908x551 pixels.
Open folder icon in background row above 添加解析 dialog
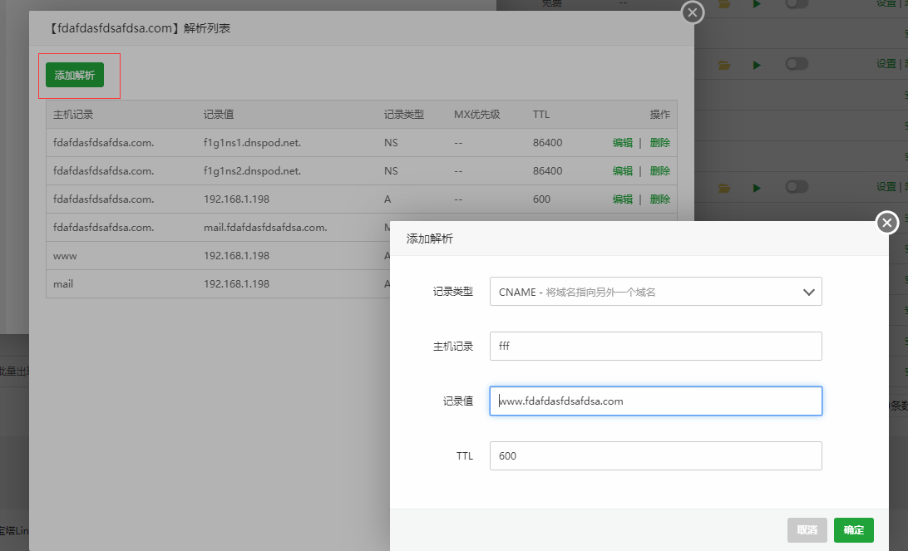click(x=724, y=188)
